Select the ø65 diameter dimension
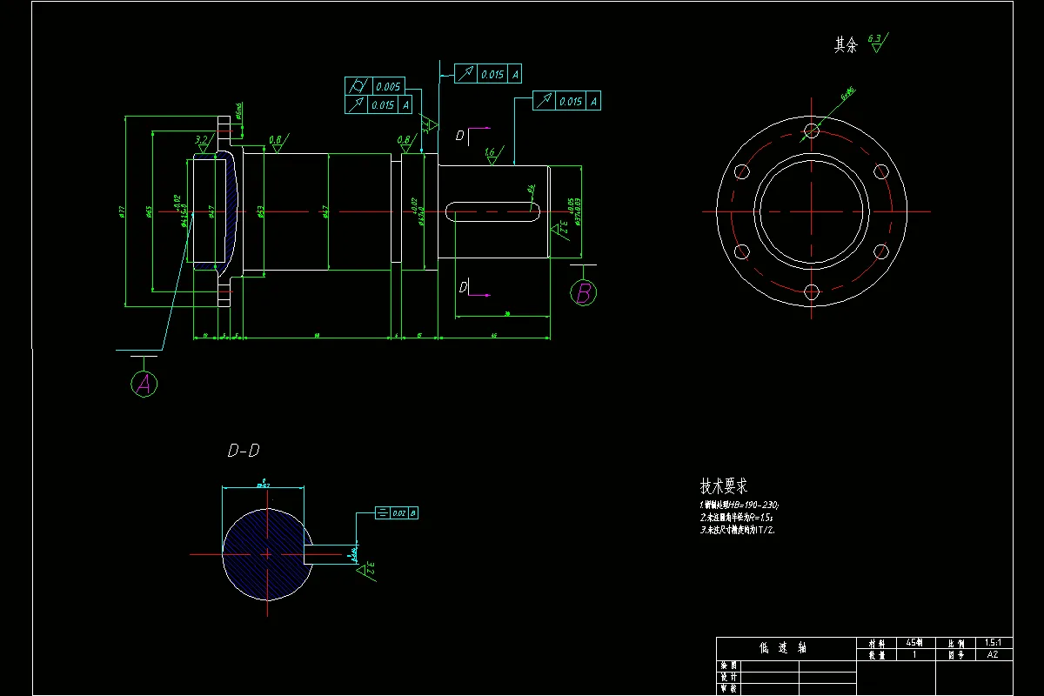1044x696 pixels. click(x=150, y=211)
